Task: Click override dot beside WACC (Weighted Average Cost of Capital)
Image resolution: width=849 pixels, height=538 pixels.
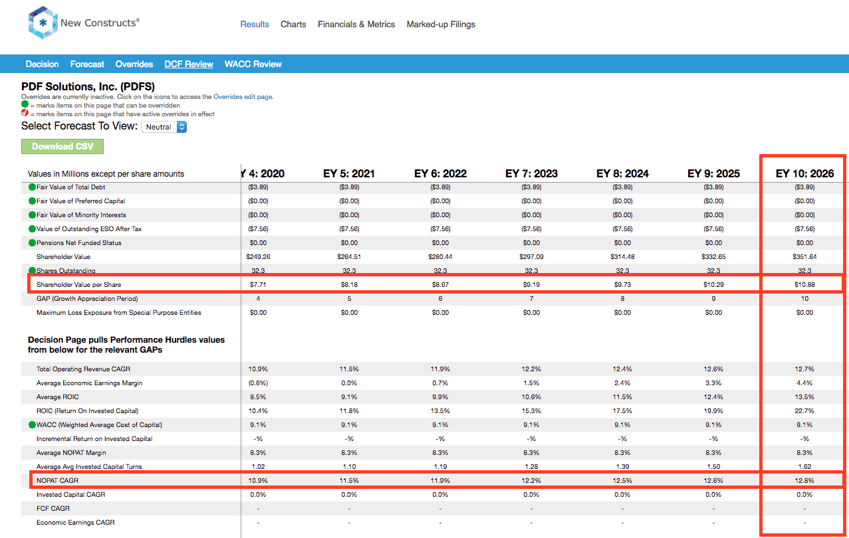Action: 32,424
